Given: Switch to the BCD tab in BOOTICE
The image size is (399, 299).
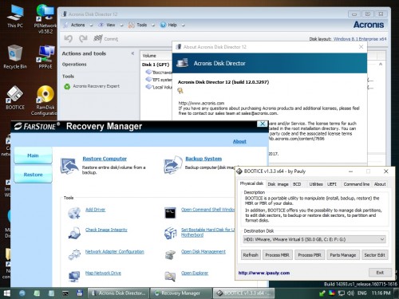Looking at the screenshot, I should pyautogui.click(x=297, y=184).
